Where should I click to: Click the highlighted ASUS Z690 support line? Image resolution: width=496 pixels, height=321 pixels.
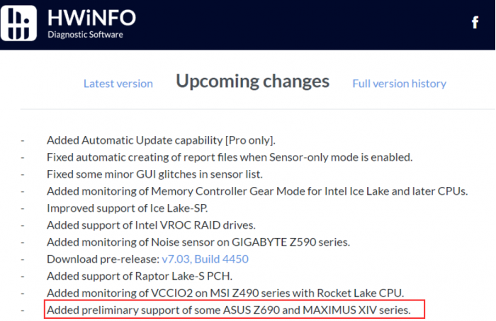click(228, 310)
